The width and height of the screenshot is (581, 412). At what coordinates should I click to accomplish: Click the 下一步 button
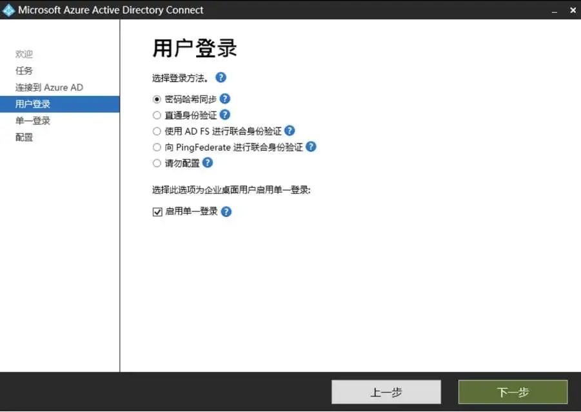pyautogui.click(x=513, y=392)
